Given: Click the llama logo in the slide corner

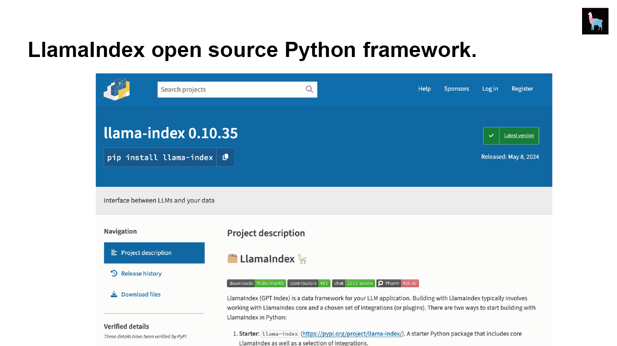Looking at the screenshot, I should (x=595, y=21).
